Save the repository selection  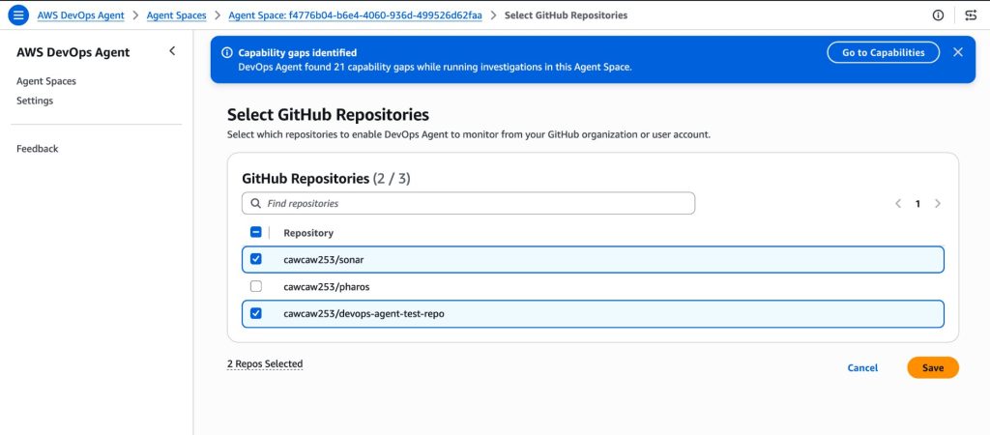pos(932,367)
